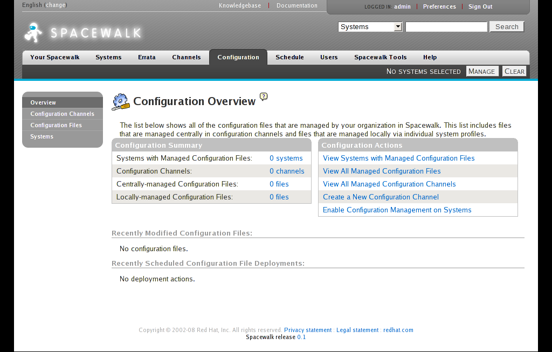The width and height of the screenshot is (552, 352).
Task: Switch to the Systems tab
Action: tap(108, 57)
